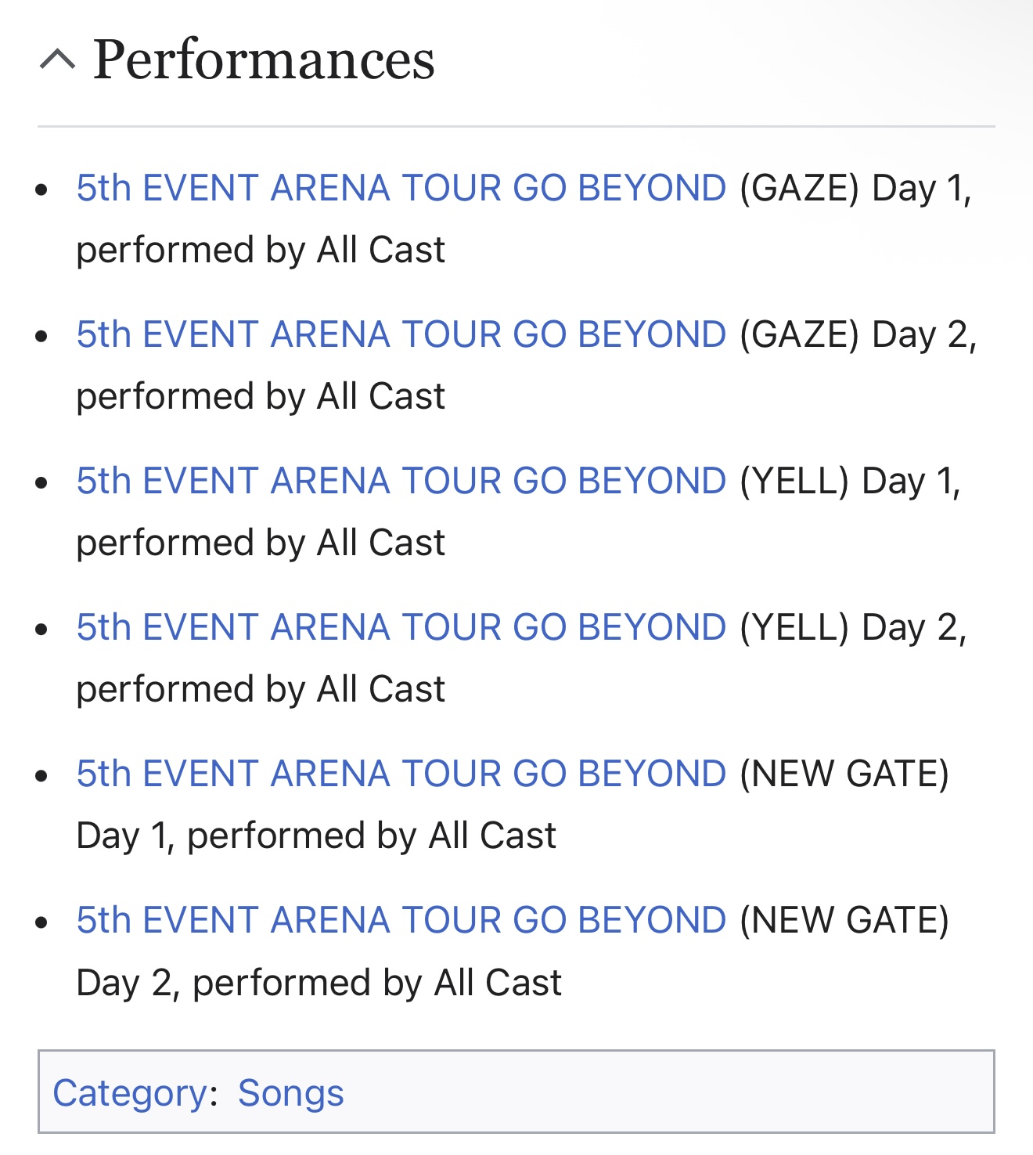Viewport: 1033px width, 1155px height.
Task: Open the tour link for GAZE Day 1
Action: pyautogui.click(x=401, y=188)
